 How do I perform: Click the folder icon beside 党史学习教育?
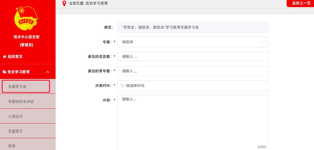pyautogui.click(x=4, y=72)
